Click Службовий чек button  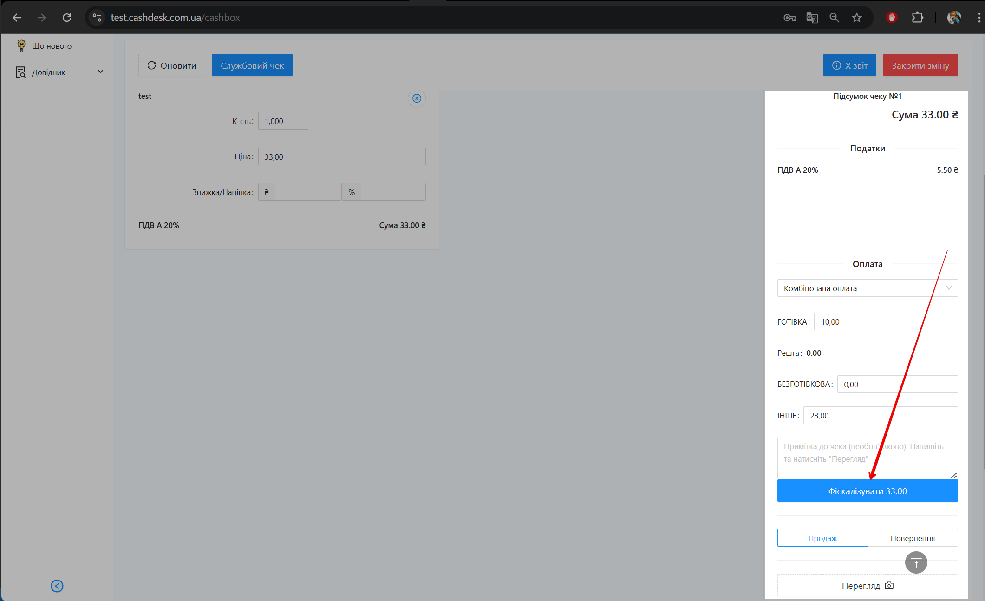(252, 65)
